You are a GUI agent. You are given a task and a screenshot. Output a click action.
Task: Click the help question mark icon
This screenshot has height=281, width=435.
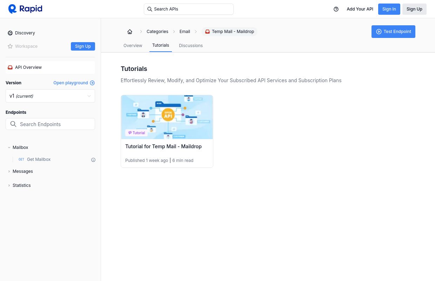336,9
